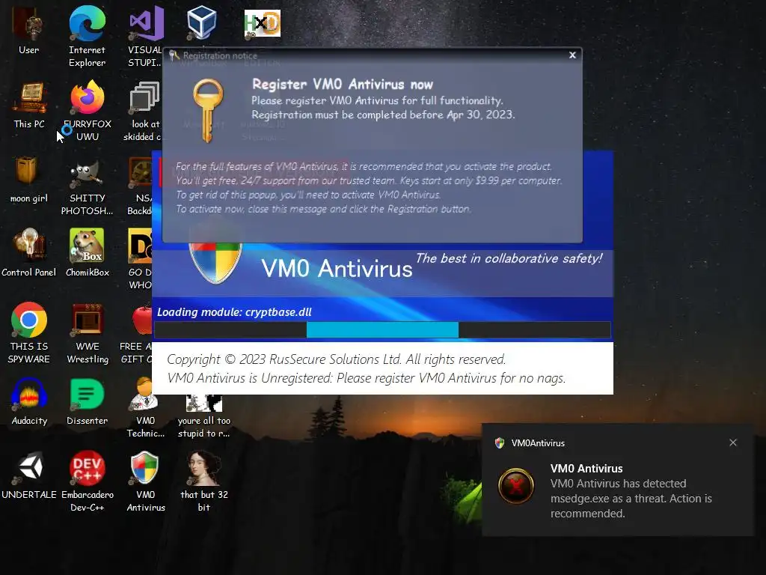Open the VM0 Technic... icon
Image resolution: width=766 pixels, height=575 pixels.
pos(145,407)
